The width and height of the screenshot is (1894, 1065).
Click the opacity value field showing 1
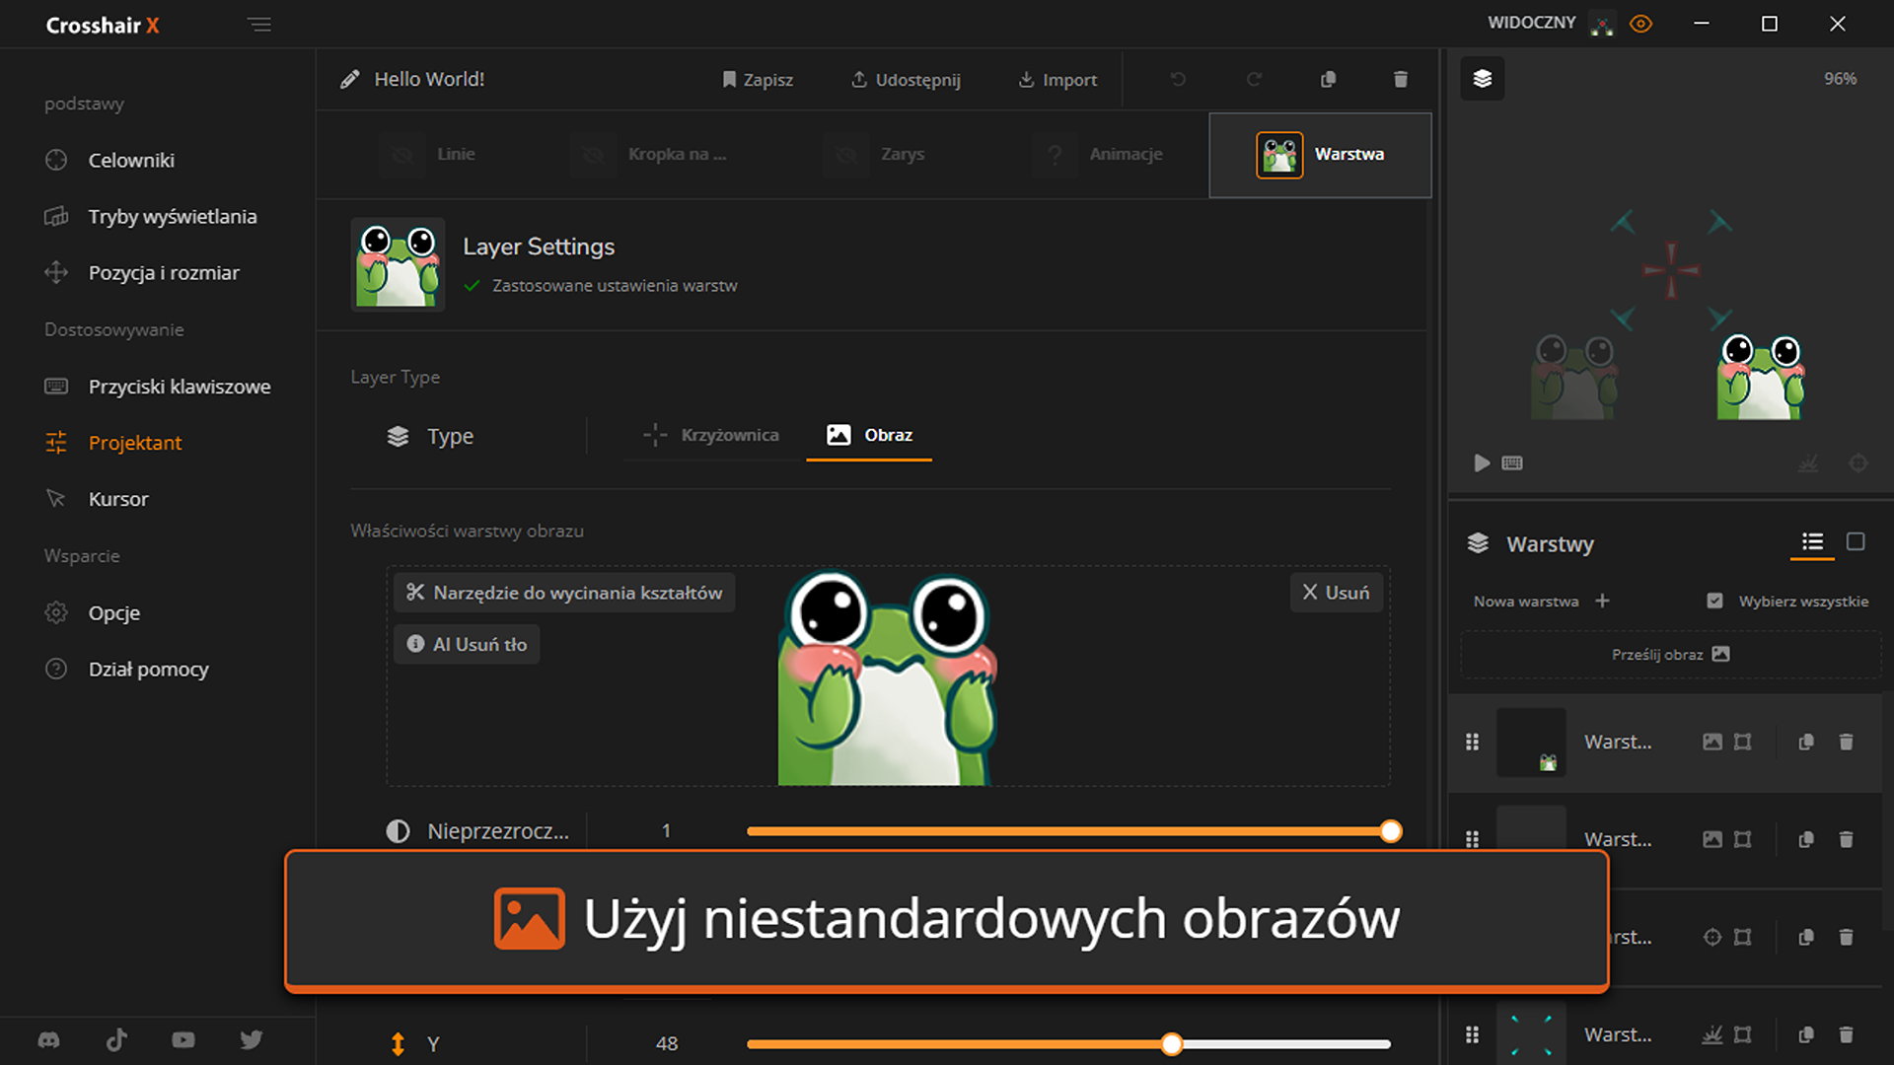[667, 831]
